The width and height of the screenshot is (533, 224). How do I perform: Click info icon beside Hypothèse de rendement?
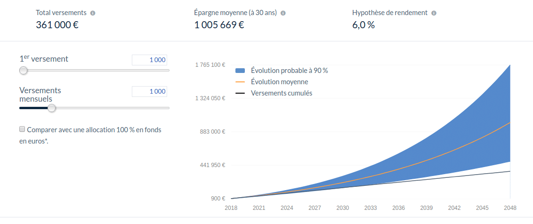434,13
